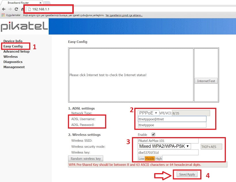Click the bookmarks import link

[x=124, y=15]
